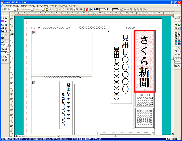Screen dimensions: 182x141
Task: Open the ヘルプ menu
Action: tap(72, 6)
